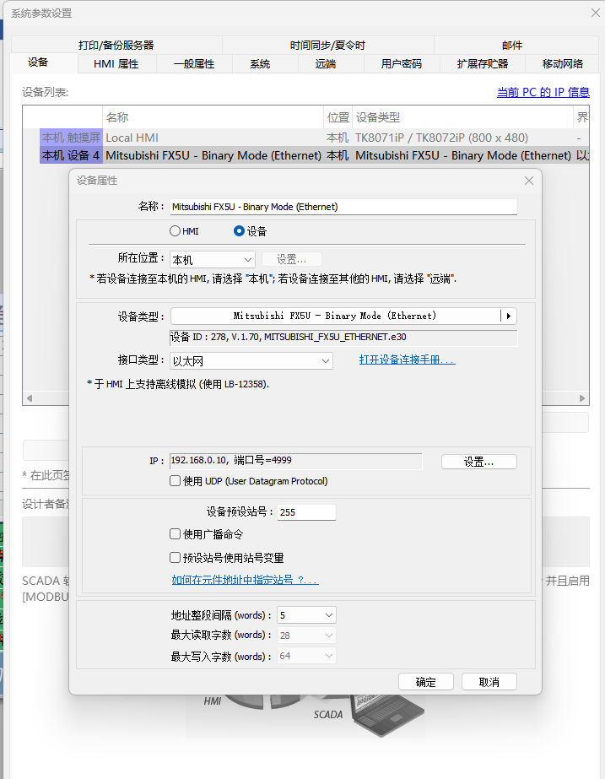The width and height of the screenshot is (605, 779).
Task: Open 当前 PC 的 IP 信息 link
Action: (x=543, y=93)
